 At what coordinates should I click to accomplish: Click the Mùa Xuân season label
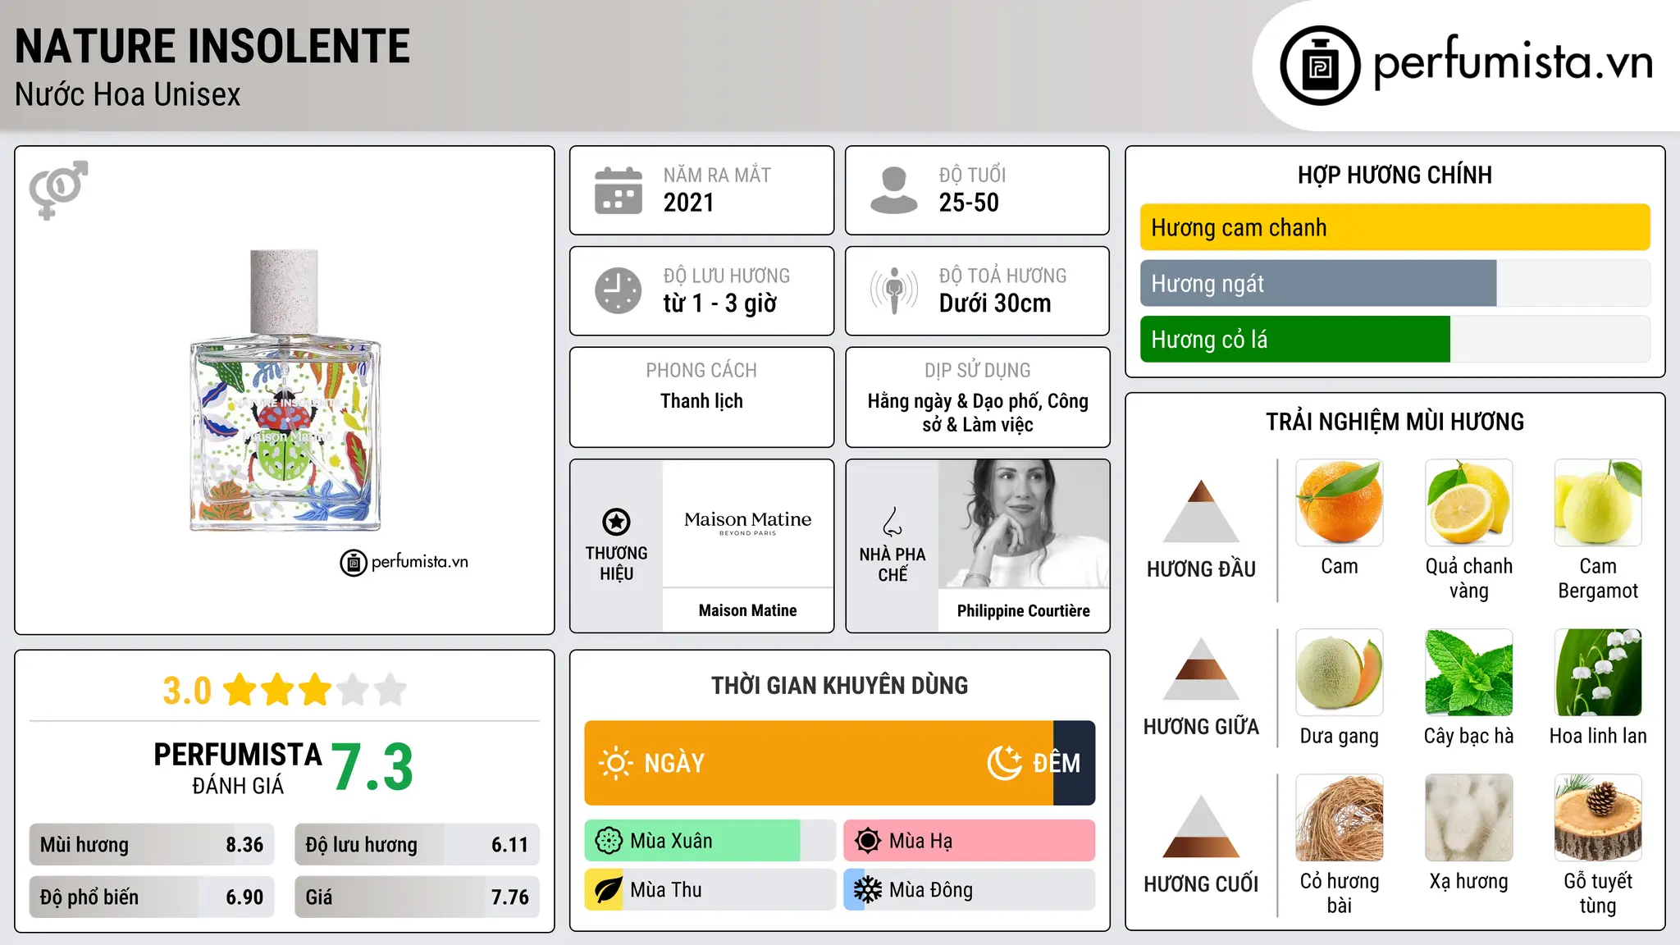point(671,841)
